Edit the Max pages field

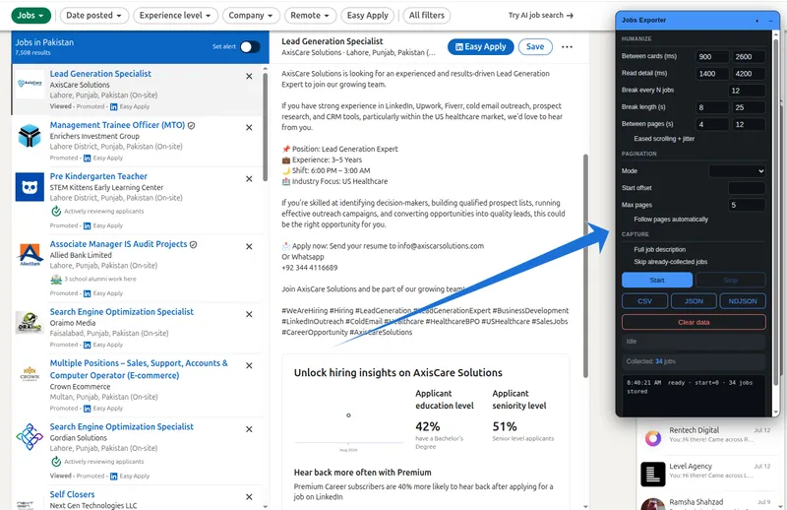[747, 205]
